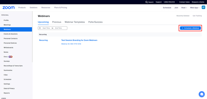Click Contact Sales link
Image resolution: width=207 pixels, height=99 pixels.
pos(184,2)
